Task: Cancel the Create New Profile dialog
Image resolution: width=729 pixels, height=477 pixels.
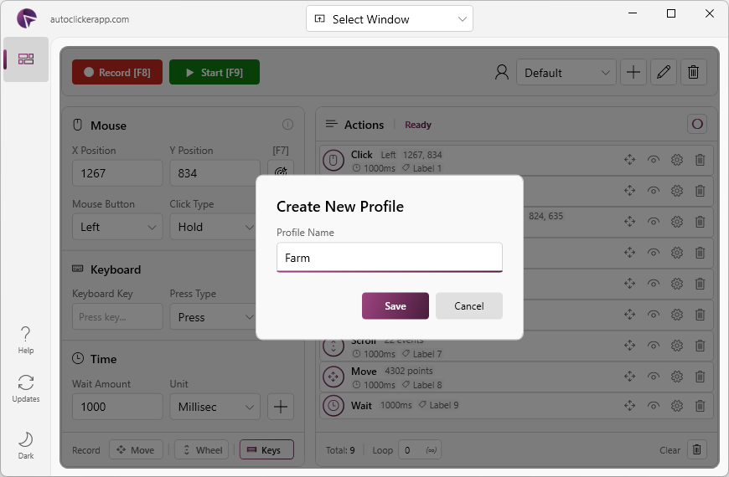Action: [468, 305]
